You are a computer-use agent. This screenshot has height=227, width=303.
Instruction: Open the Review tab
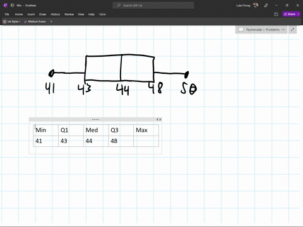click(x=69, y=15)
